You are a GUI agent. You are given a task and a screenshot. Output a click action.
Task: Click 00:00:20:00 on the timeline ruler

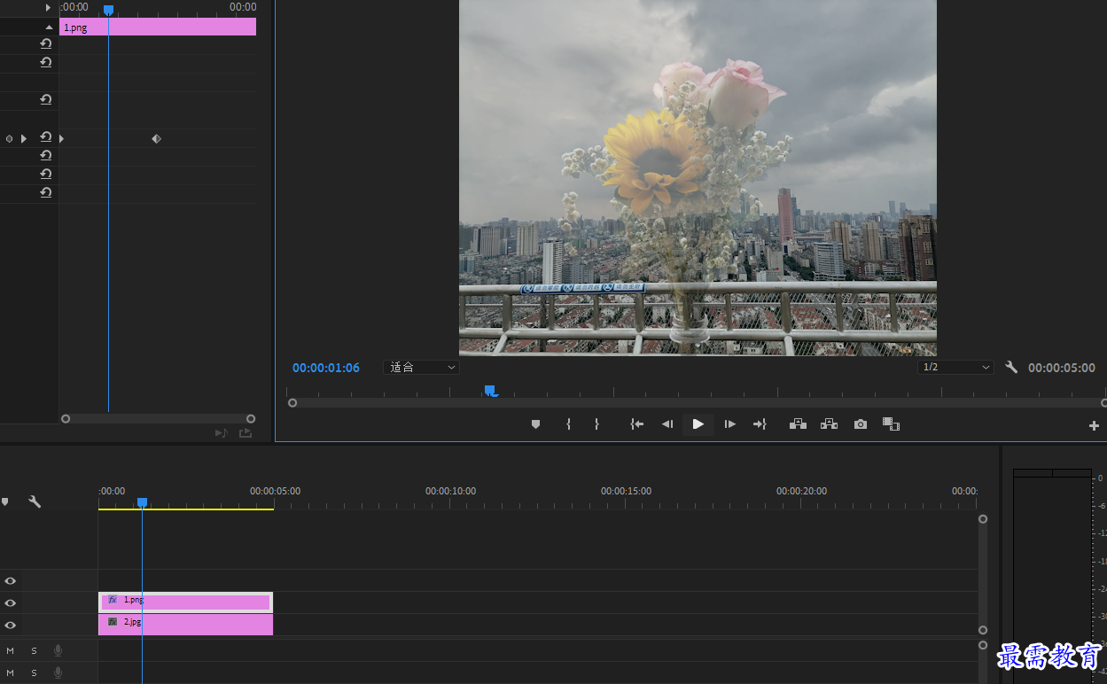(801, 491)
